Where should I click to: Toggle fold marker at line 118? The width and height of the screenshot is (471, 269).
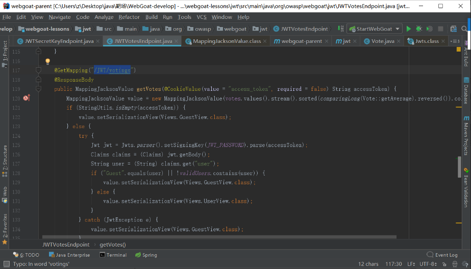pos(38,80)
